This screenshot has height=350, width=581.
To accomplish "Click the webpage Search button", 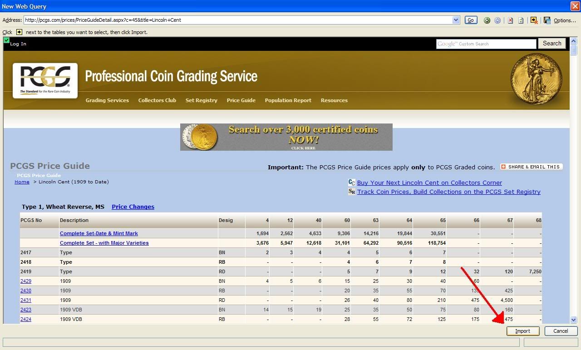I will point(552,44).
